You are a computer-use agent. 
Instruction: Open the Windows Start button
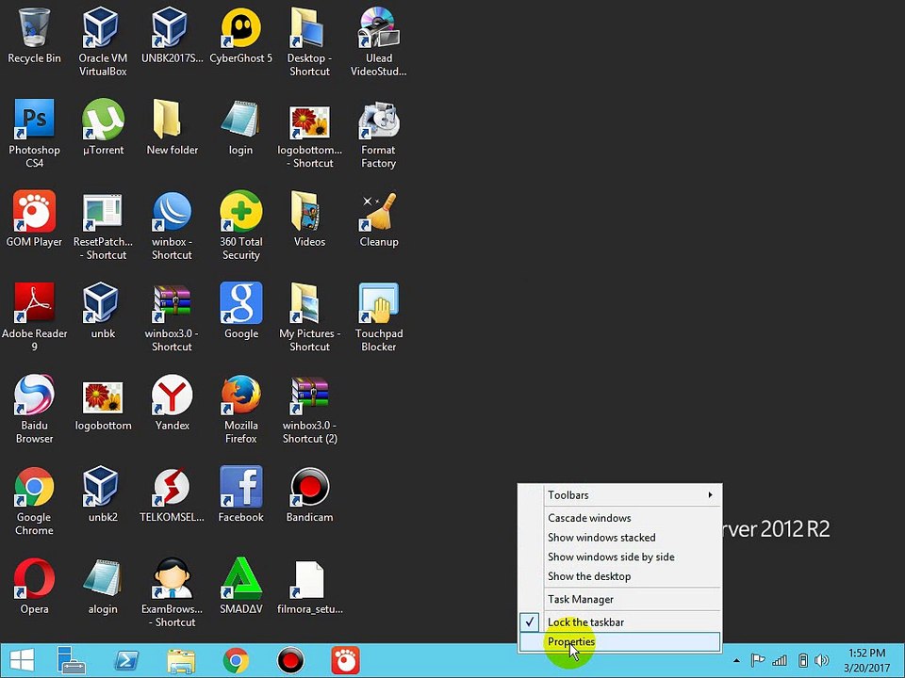click(22, 661)
